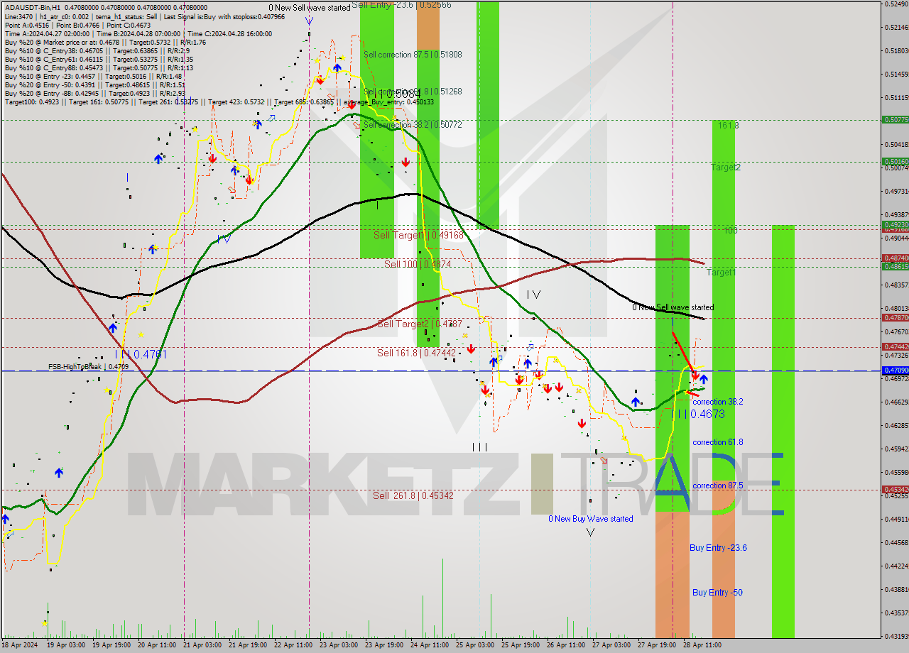Click the 'Target1' label on green bar
Image resolution: width=909 pixels, height=653 pixels.
(721, 273)
